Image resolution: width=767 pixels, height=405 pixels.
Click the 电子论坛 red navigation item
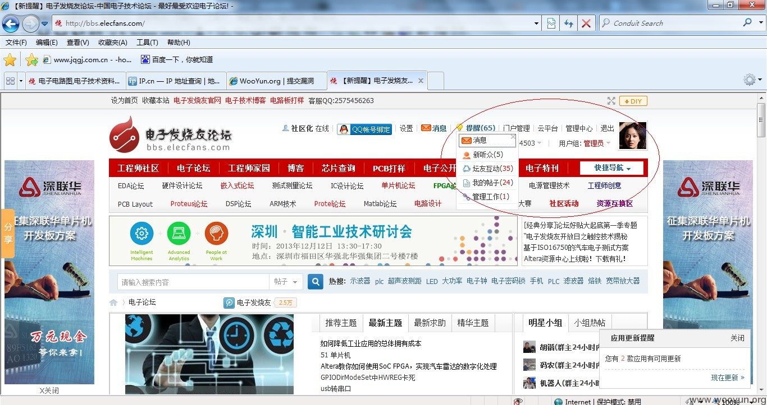coord(193,168)
